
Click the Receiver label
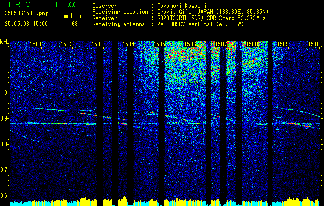105,18
